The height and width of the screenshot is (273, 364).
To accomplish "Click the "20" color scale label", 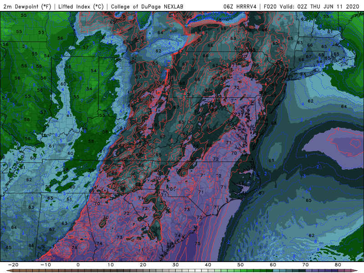I will (143, 265).
